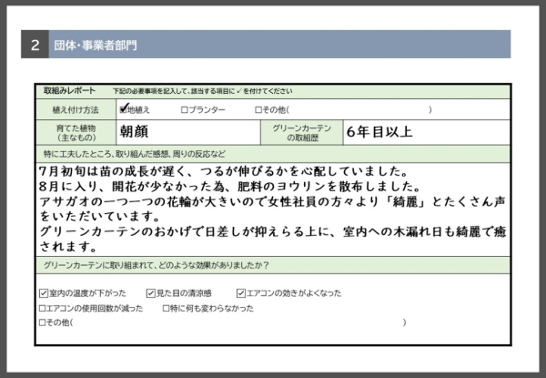Check the 特に何も変わらなかった box
Screen dimensions: 546x378
[166, 308]
